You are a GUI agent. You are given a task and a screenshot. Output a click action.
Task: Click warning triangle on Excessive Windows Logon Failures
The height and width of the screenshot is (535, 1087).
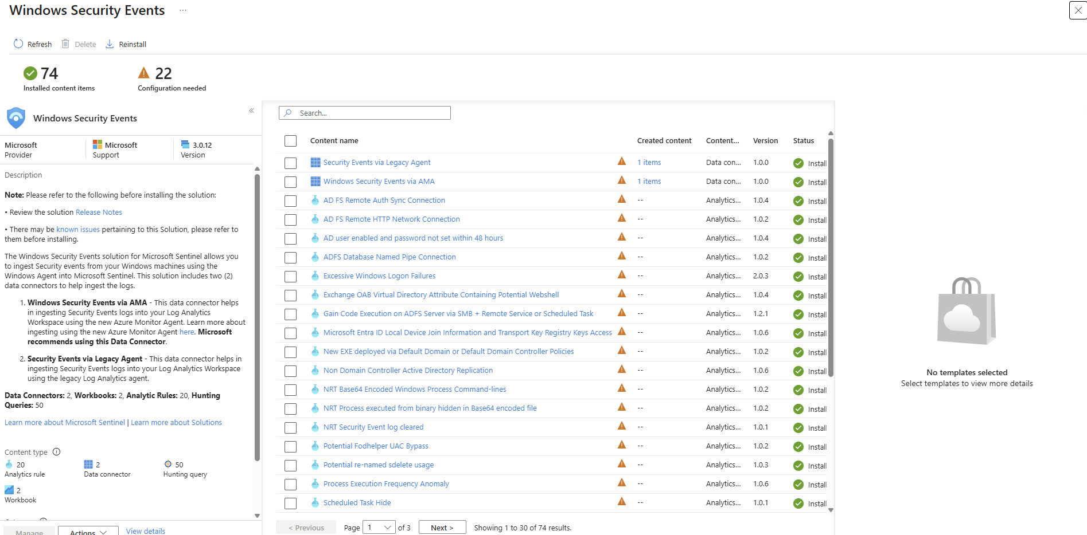621,276
